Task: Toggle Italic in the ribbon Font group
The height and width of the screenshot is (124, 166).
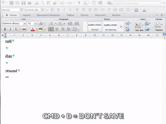Action: [10, 29]
